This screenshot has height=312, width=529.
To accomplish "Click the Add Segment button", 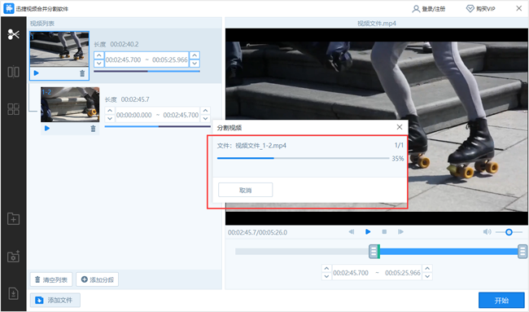I will [97, 279].
